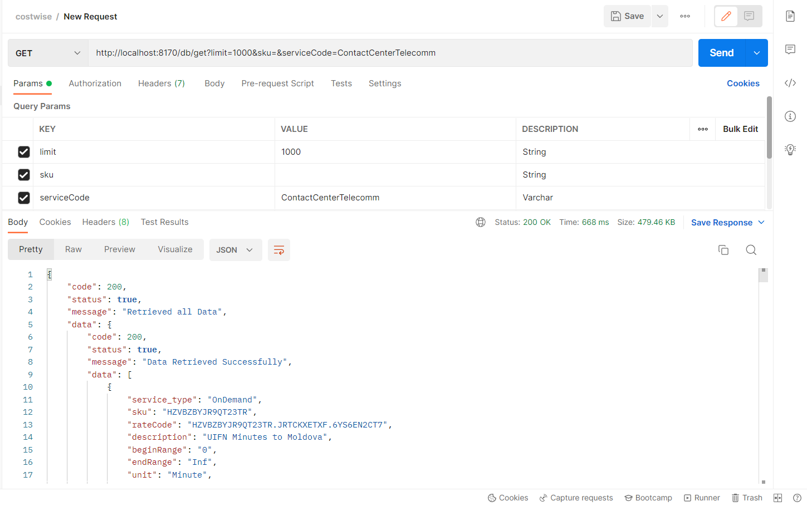The height and width of the screenshot is (506, 807).
Task: Open column options three-dot icon
Action: pos(703,129)
